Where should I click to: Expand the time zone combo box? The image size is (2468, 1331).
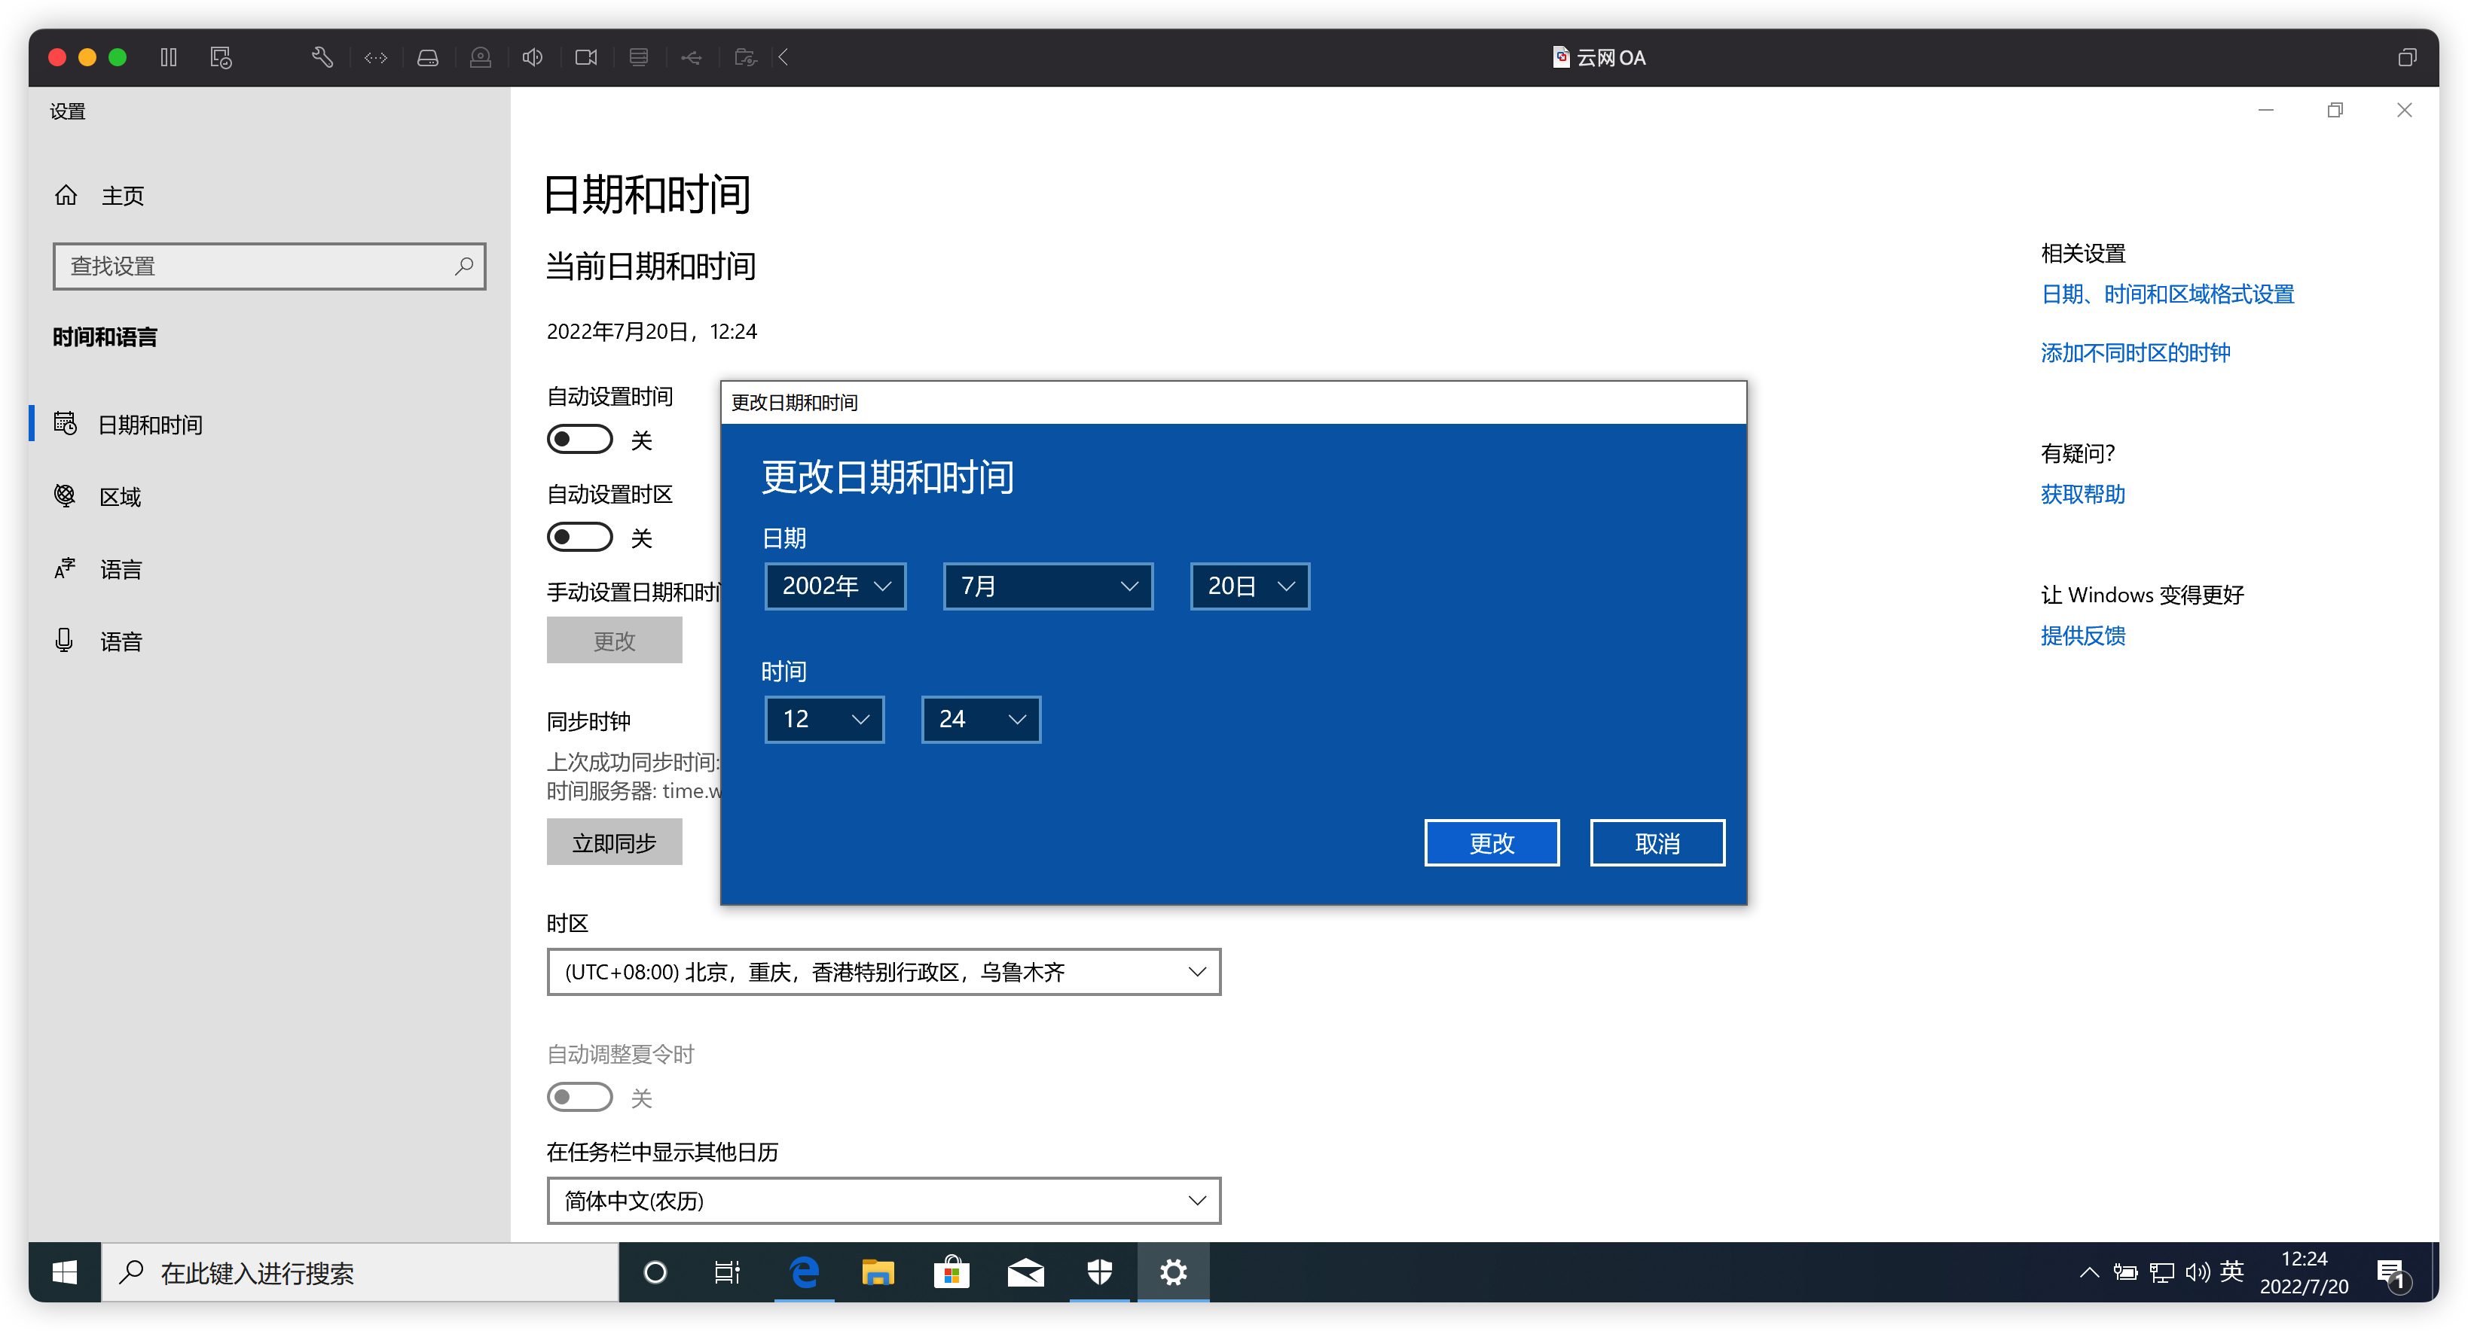[x=884, y=972]
